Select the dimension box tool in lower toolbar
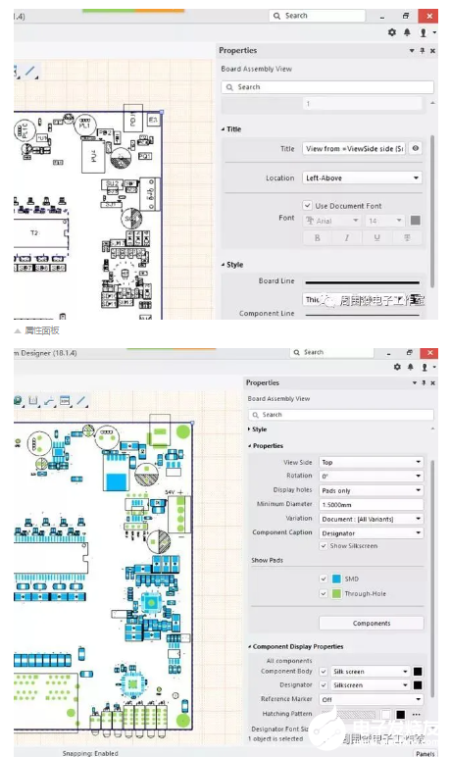This screenshot has width=450, height=757. pos(33,401)
